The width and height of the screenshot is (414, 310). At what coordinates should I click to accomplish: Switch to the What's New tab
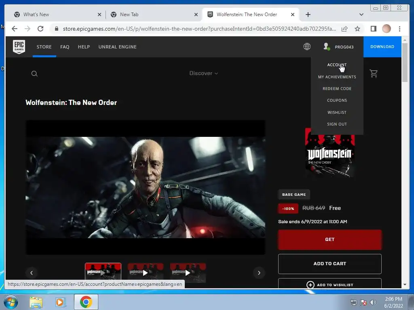(57, 15)
